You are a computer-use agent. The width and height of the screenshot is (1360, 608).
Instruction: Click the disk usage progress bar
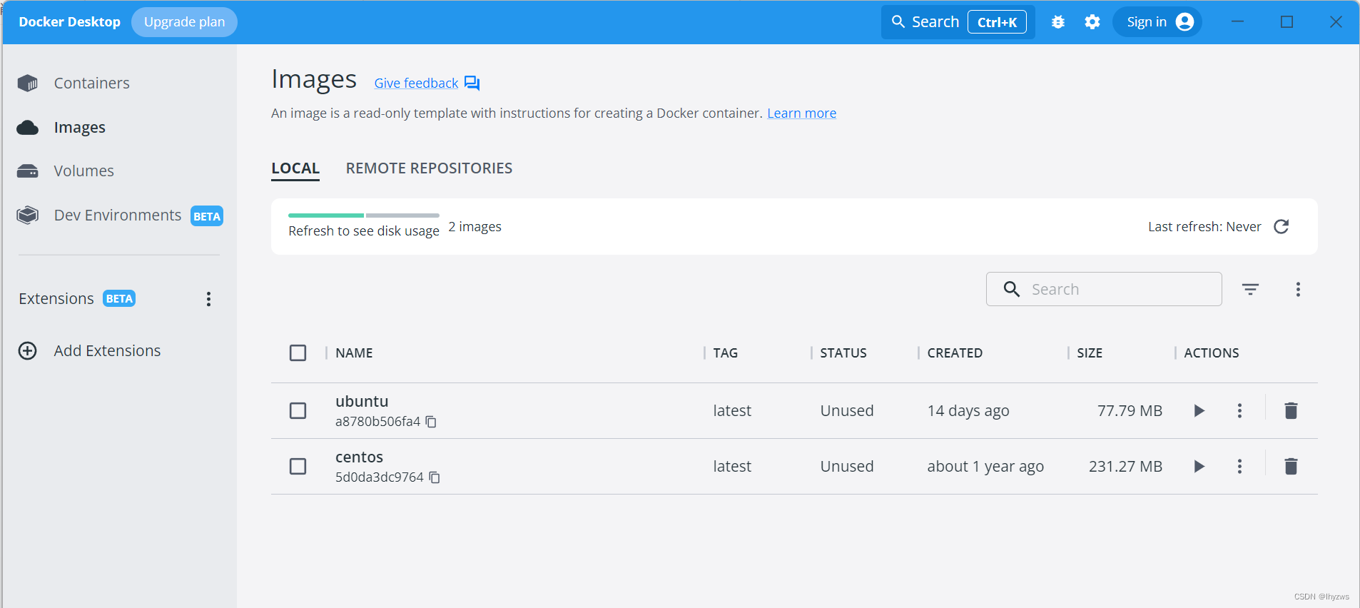pyautogui.click(x=364, y=215)
